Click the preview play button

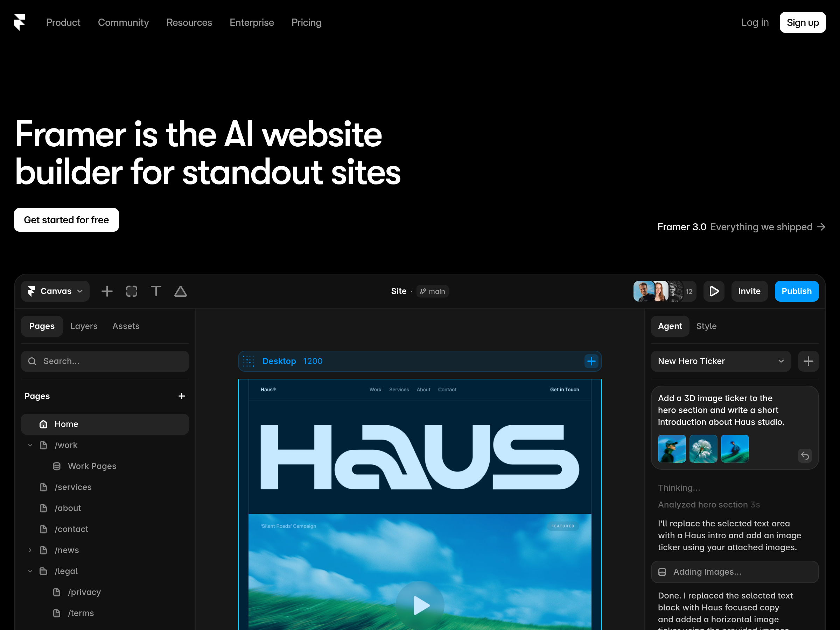(x=714, y=291)
